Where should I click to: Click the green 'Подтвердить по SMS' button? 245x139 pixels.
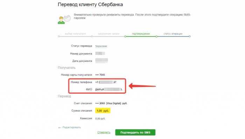pos(135,132)
